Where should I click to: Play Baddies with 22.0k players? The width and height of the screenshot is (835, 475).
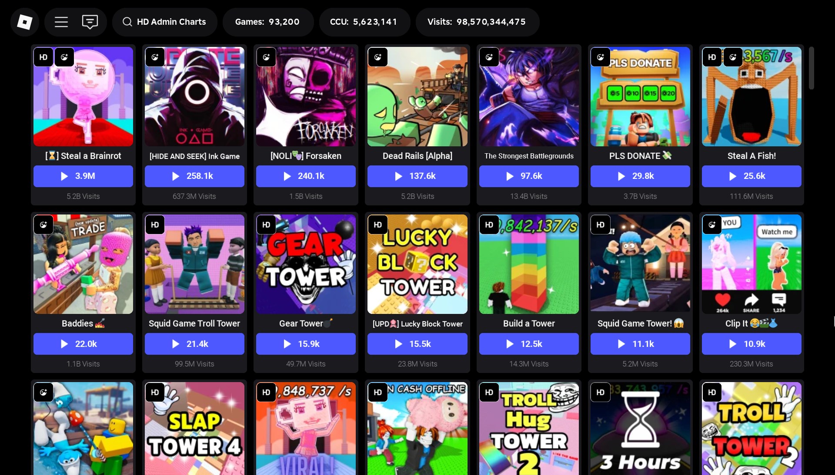83,344
